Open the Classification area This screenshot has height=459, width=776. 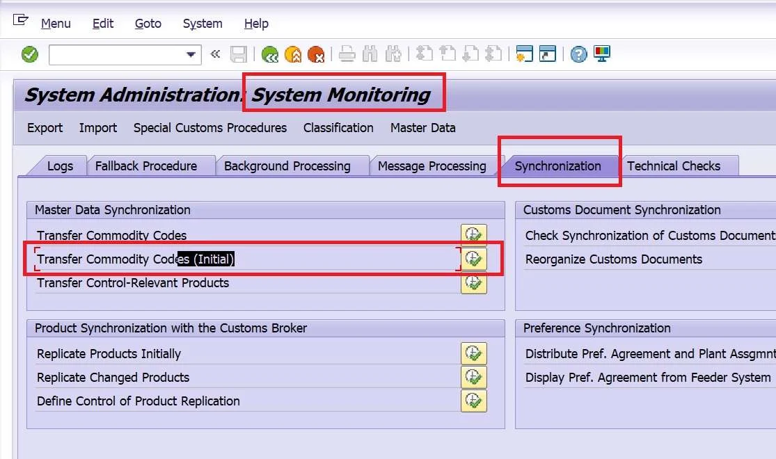tap(338, 127)
